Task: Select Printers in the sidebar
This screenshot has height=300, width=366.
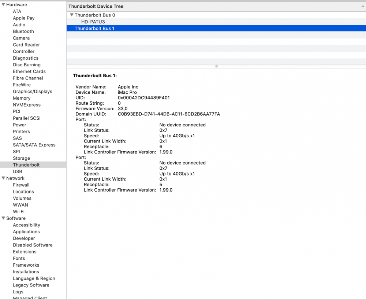Action: click(x=21, y=131)
